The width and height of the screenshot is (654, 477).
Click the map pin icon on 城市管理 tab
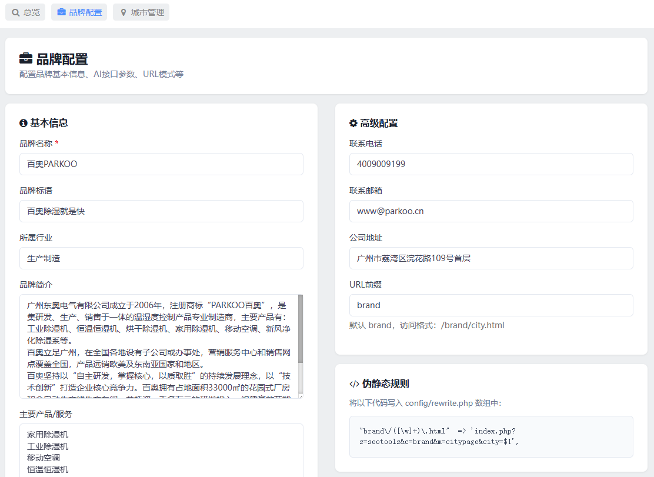(x=124, y=12)
